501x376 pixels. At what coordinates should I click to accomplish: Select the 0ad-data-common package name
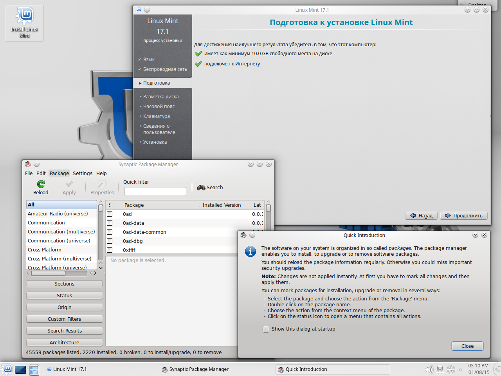(144, 232)
